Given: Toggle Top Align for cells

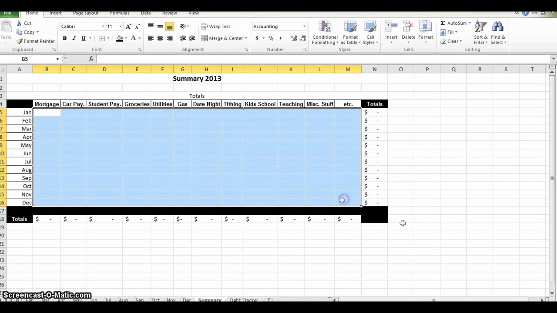Looking at the screenshot, I should 151,27.
